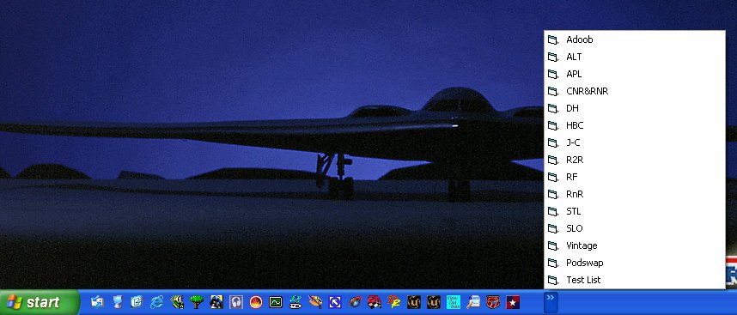Collapse the toolbar overflow chevron
Viewport: 737px width, 315px height.
(551, 302)
